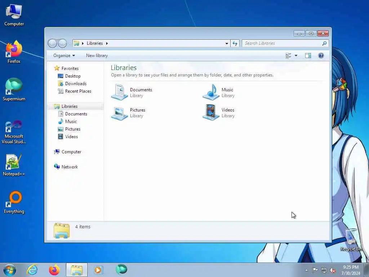Screen dimensions: 369x277
Task: Launch Firefox from the taskbar
Action: 54,270
